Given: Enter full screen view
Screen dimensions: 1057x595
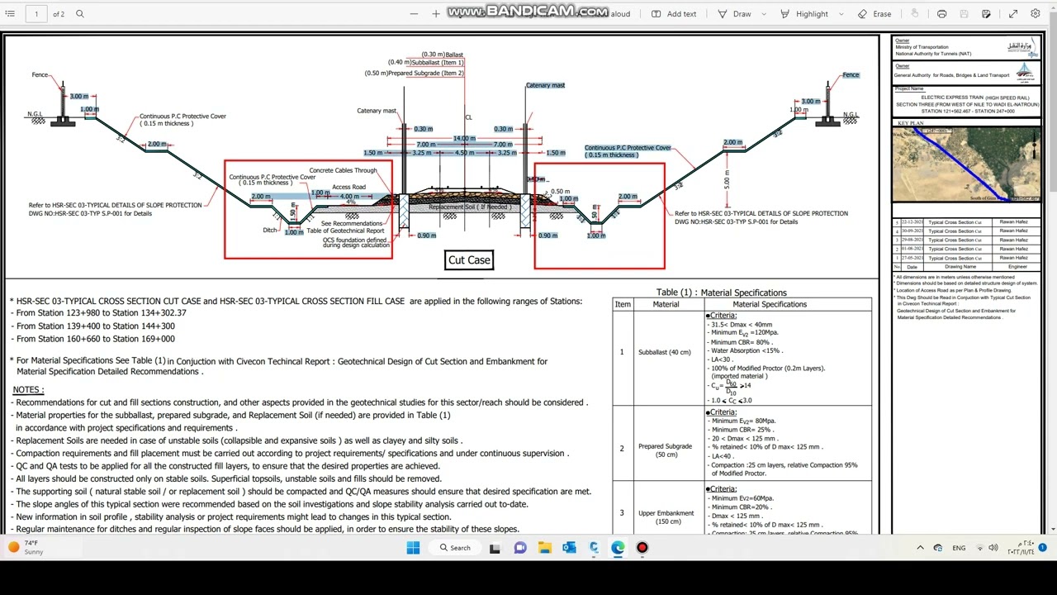Looking at the screenshot, I should [1013, 14].
